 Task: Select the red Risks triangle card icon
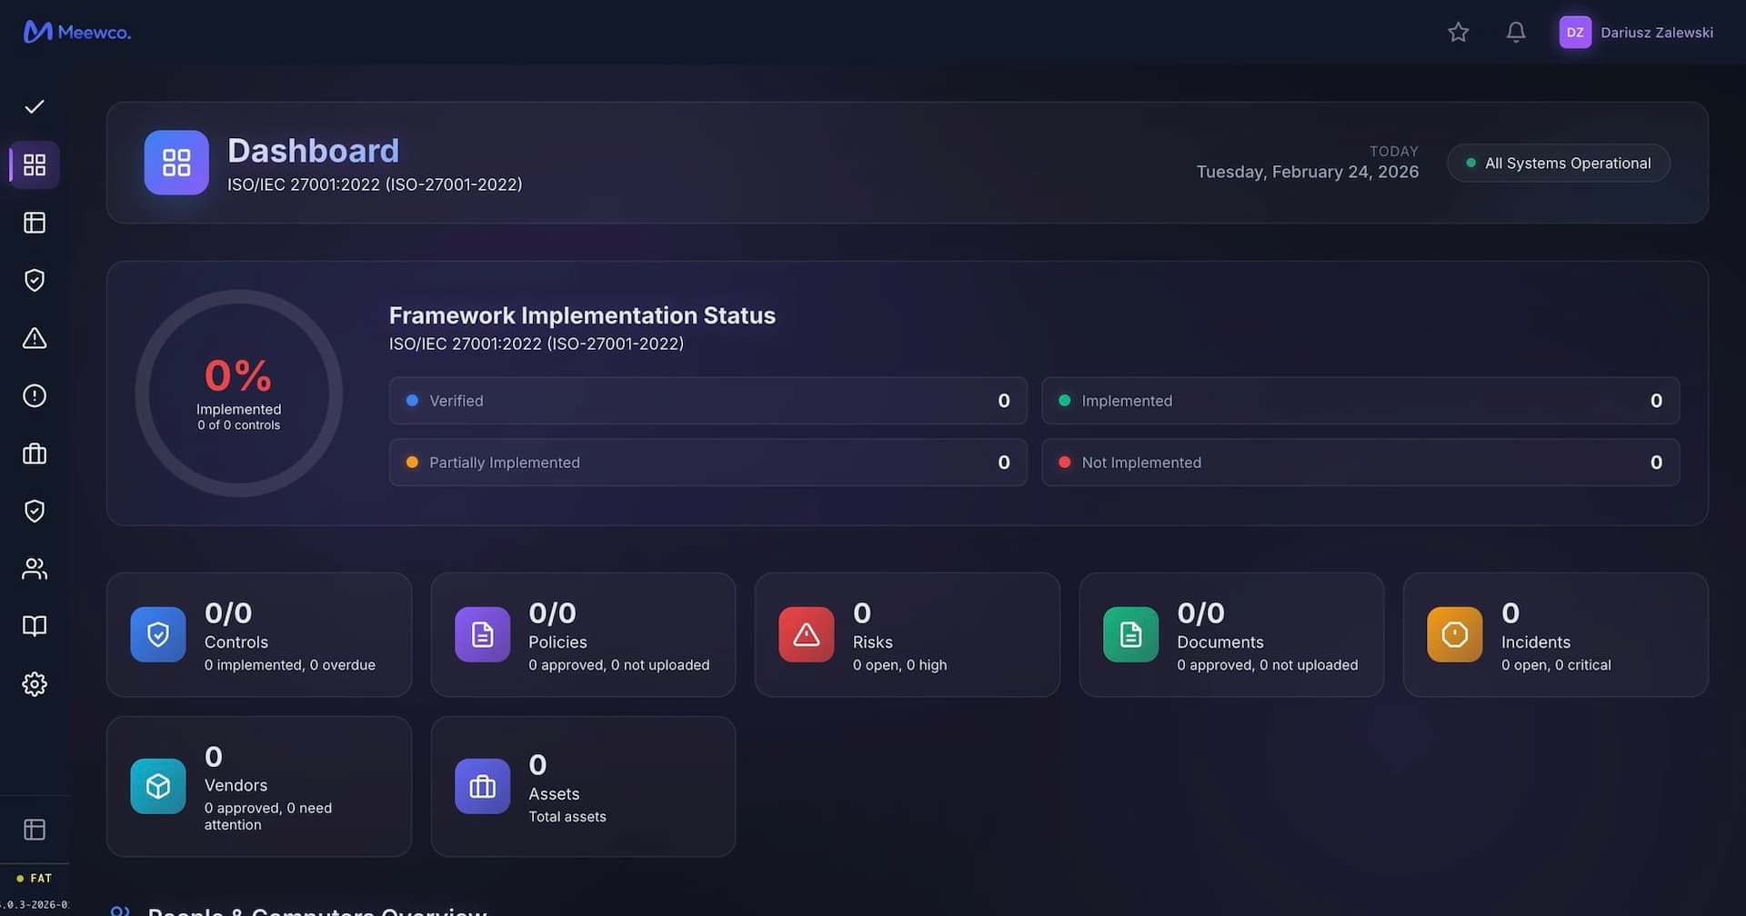pos(806,634)
